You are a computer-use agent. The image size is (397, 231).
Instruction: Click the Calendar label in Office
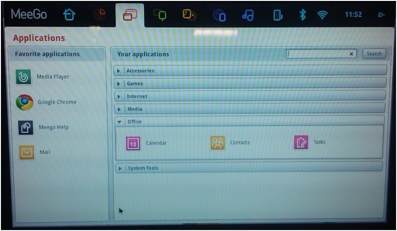tap(156, 143)
